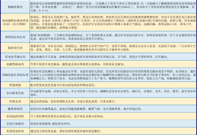Click the description starting with 碳钢(高低碳钢)
197x135 pixels.
[112, 37]
